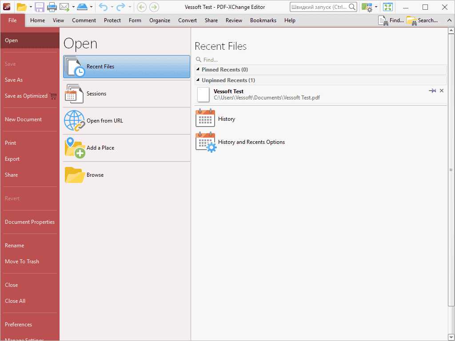This screenshot has width=455, height=341.
Task: Click the Open from URL globe icon
Action: 74,121
